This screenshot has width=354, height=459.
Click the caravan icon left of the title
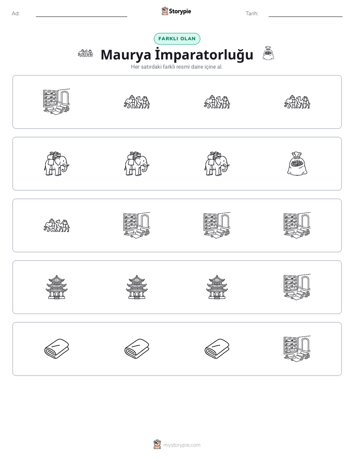click(85, 53)
